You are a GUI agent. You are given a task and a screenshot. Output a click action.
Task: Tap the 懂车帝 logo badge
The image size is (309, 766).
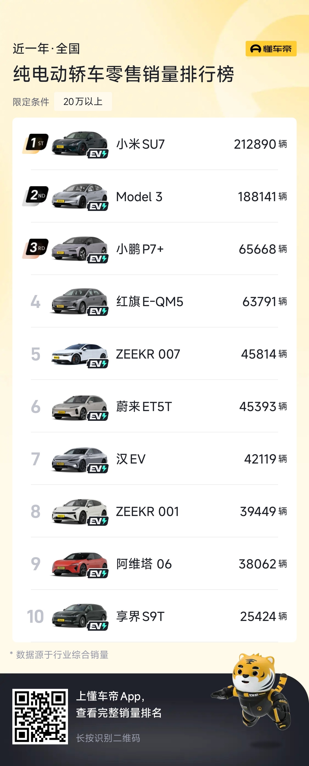[x=271, y=48]
